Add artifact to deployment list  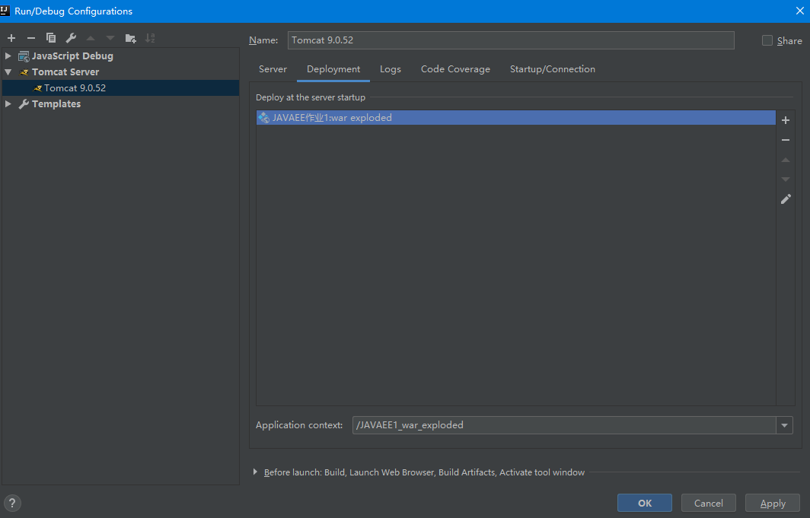coord(786,120)
